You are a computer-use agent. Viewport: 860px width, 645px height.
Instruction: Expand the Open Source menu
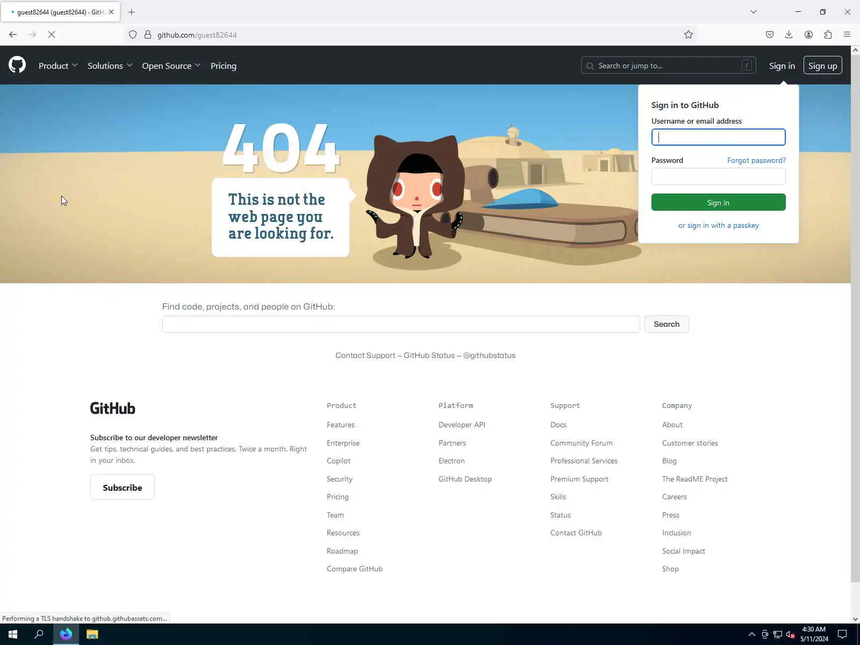coord(171,66)
